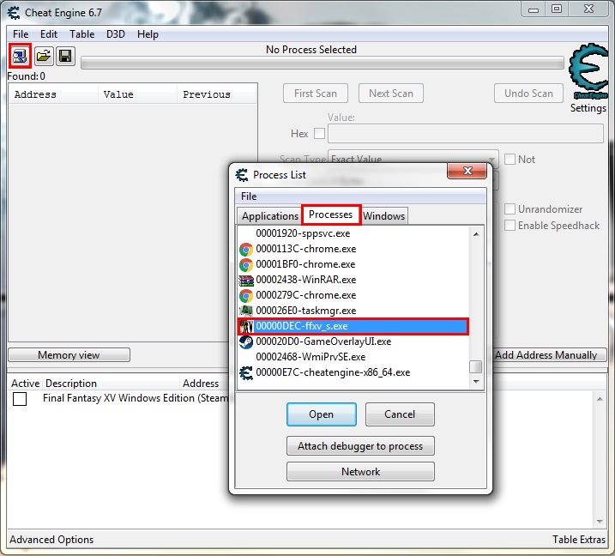Click Advanced Options at bottom left

pos(51,540)
